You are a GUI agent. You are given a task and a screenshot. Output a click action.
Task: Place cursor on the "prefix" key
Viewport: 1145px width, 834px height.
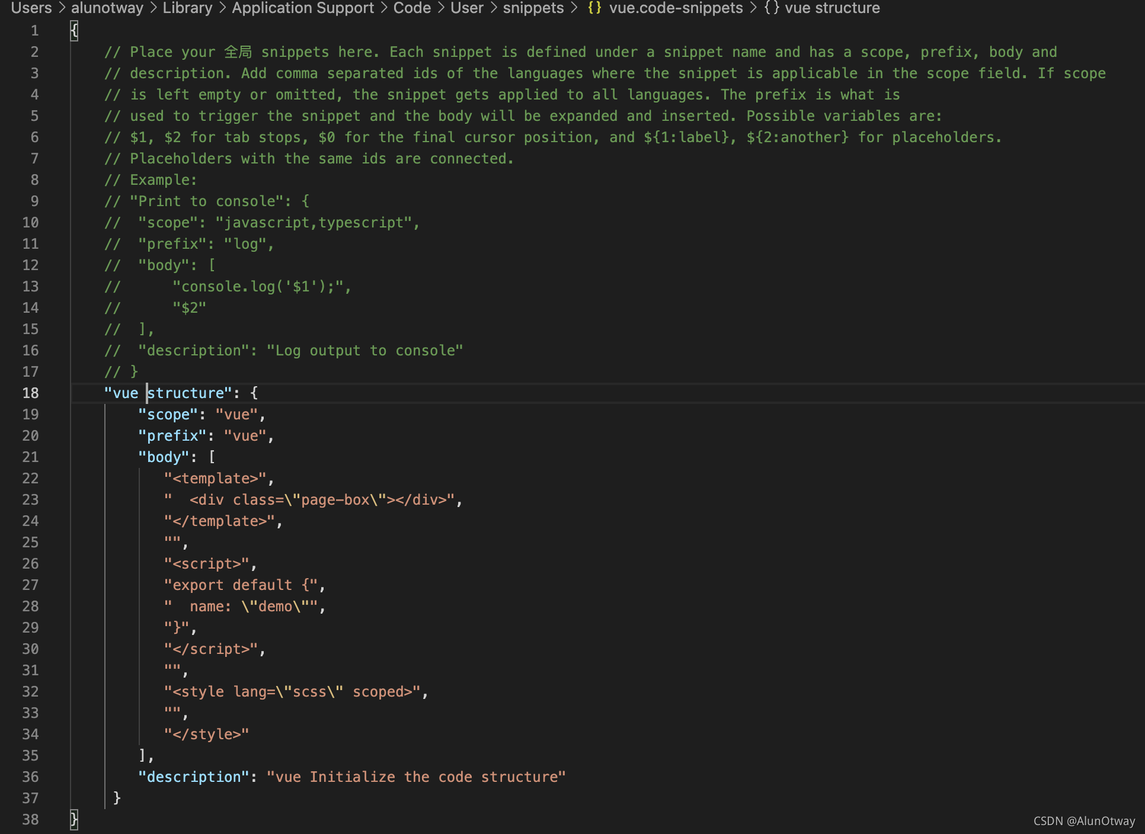(x=172, y=436)
